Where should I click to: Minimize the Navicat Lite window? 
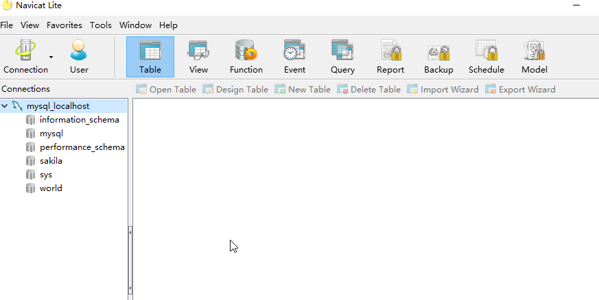pyautogui.click(x=577, y=5)
